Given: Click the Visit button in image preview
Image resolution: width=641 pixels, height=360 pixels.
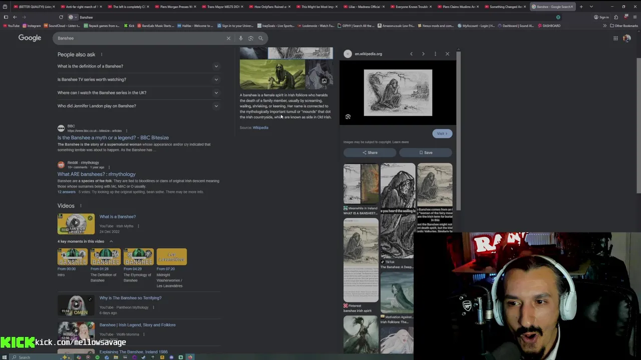Looking at the screenshot, I should click(x=442, y=133).
